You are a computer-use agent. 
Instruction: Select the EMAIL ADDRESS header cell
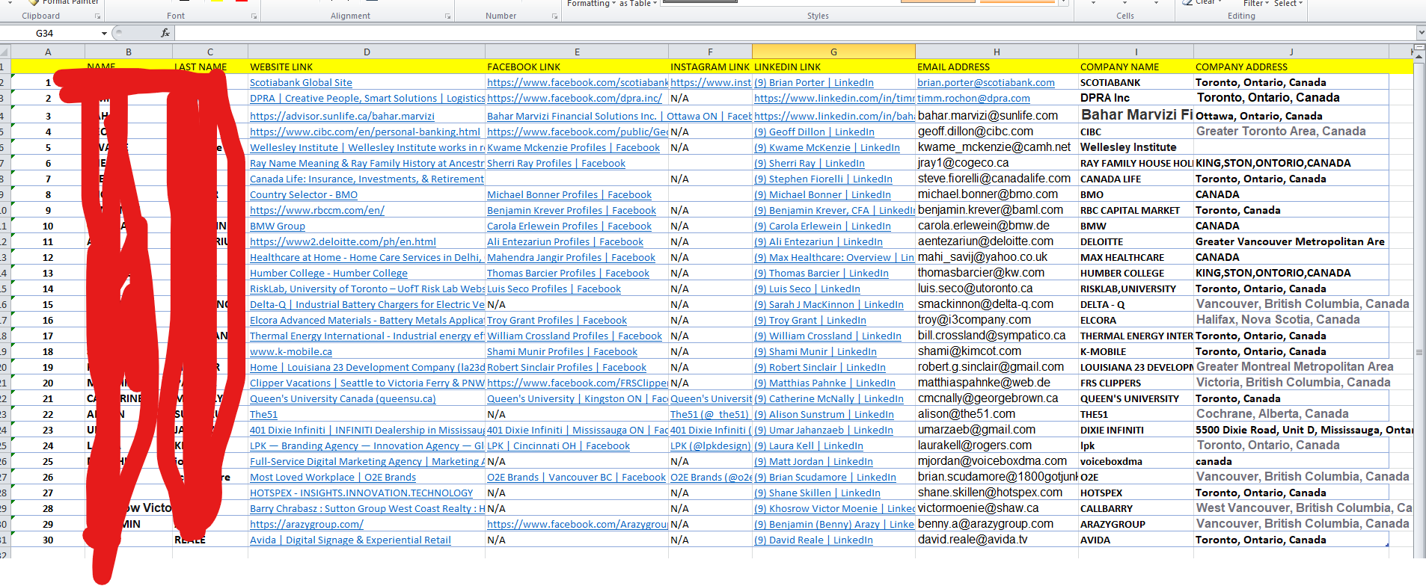997,67
